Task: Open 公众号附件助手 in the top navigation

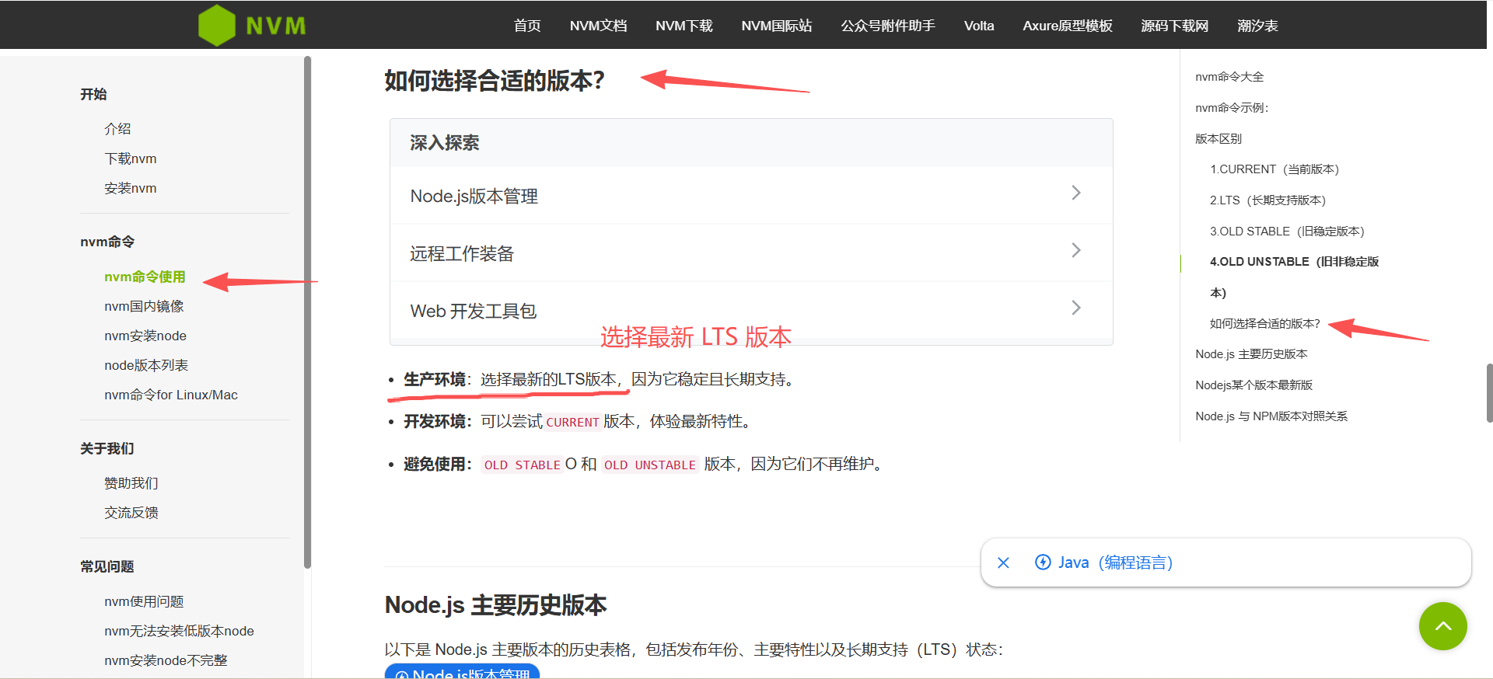Action: [888, 26]
